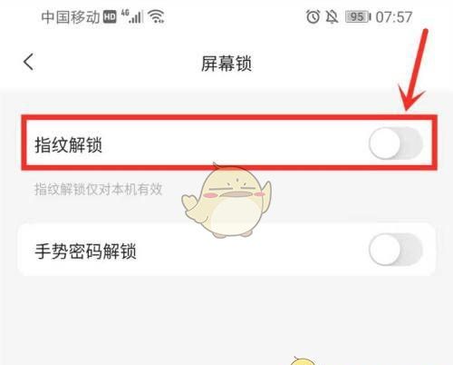Tap the battery 95 indicator

click(358, 16)
